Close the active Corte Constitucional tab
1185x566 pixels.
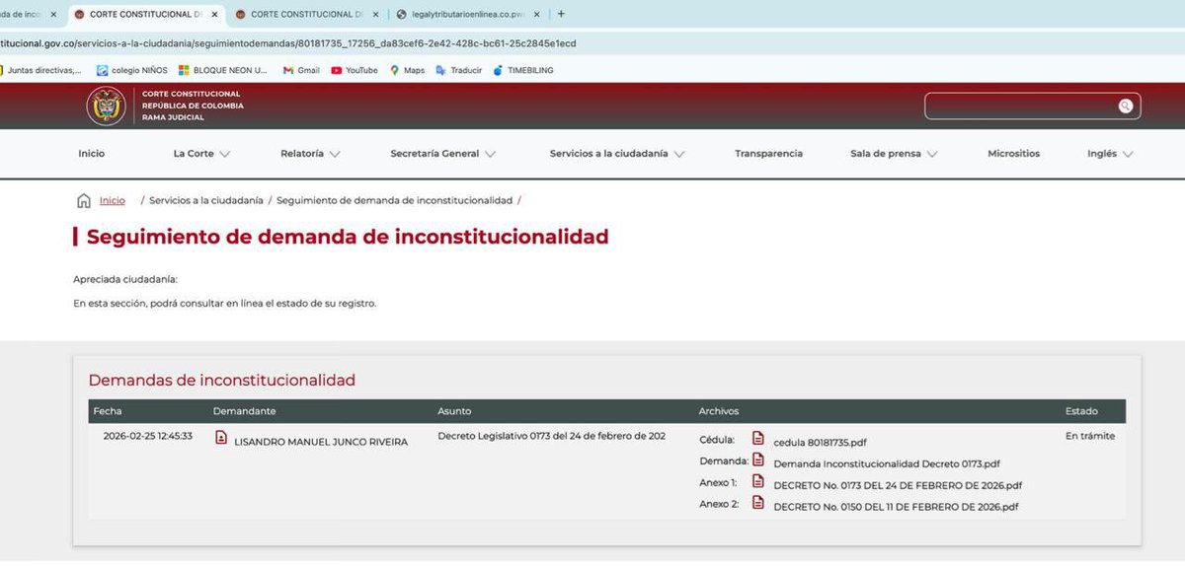214,15
